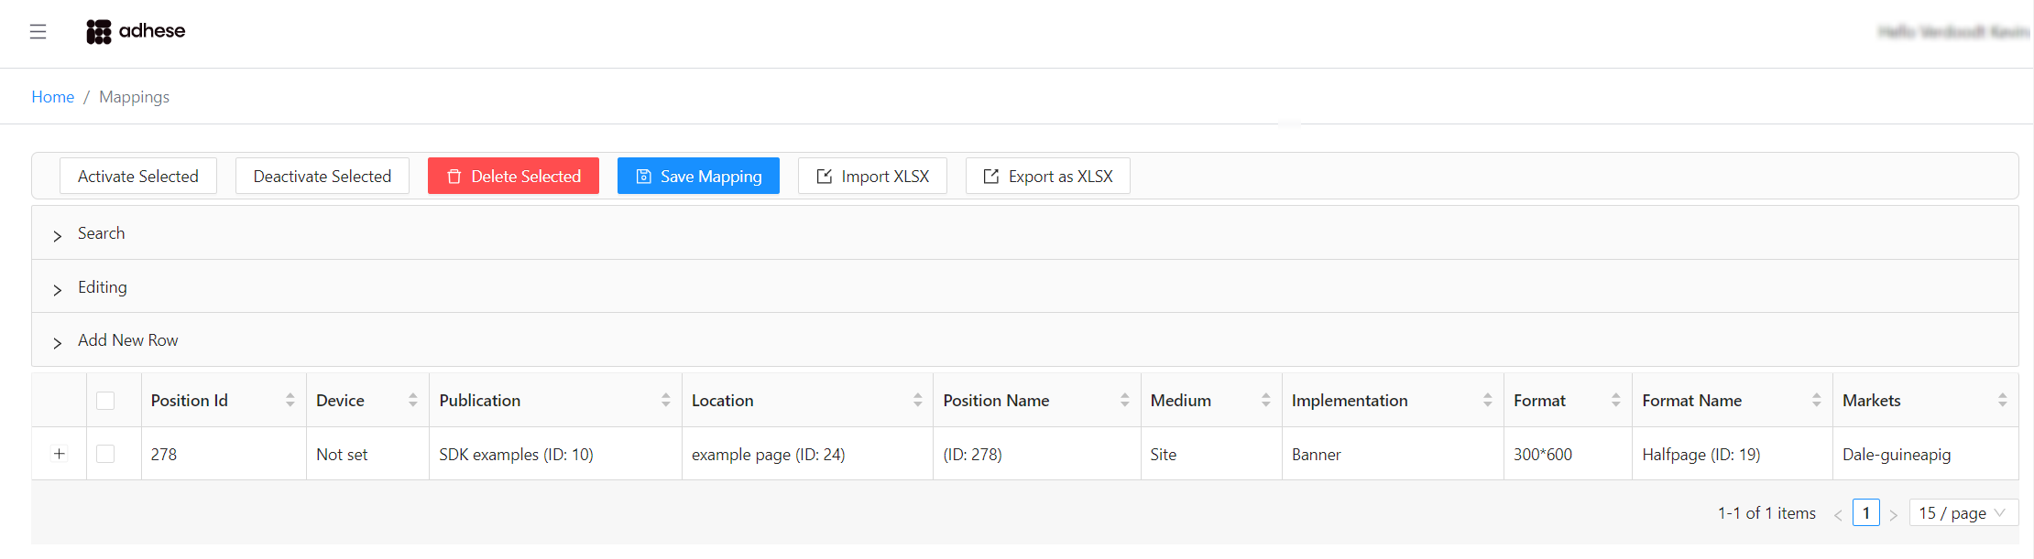The image size is (2034, 559).
Task: Tick the select-all header checkbox
Action: coord(105,401)
